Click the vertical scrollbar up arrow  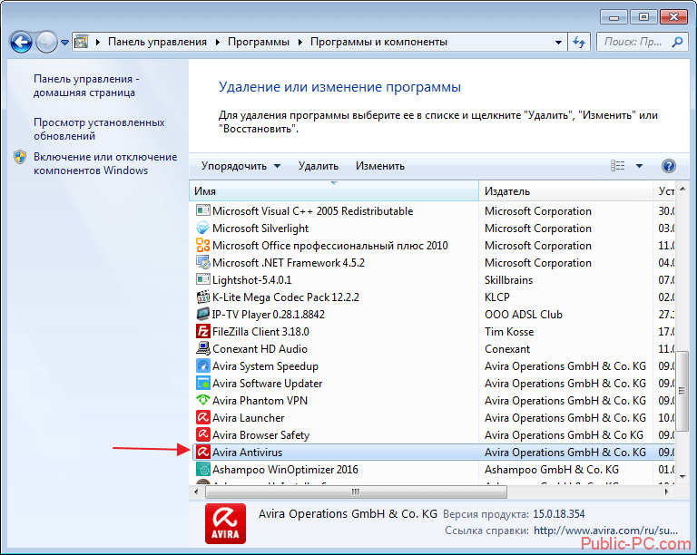[682, 190]
